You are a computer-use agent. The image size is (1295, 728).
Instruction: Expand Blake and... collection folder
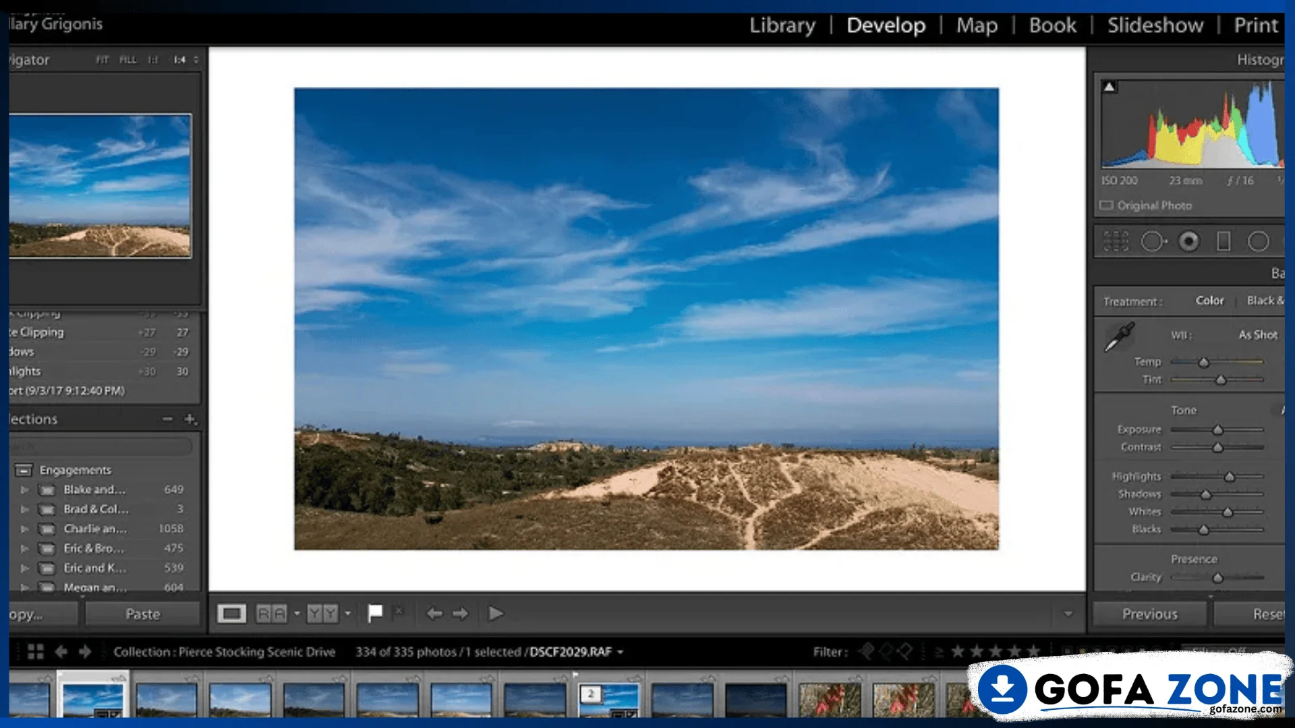tap(24, 490)
